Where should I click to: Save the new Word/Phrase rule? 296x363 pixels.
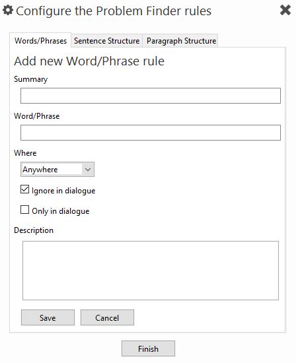point(48,317)
